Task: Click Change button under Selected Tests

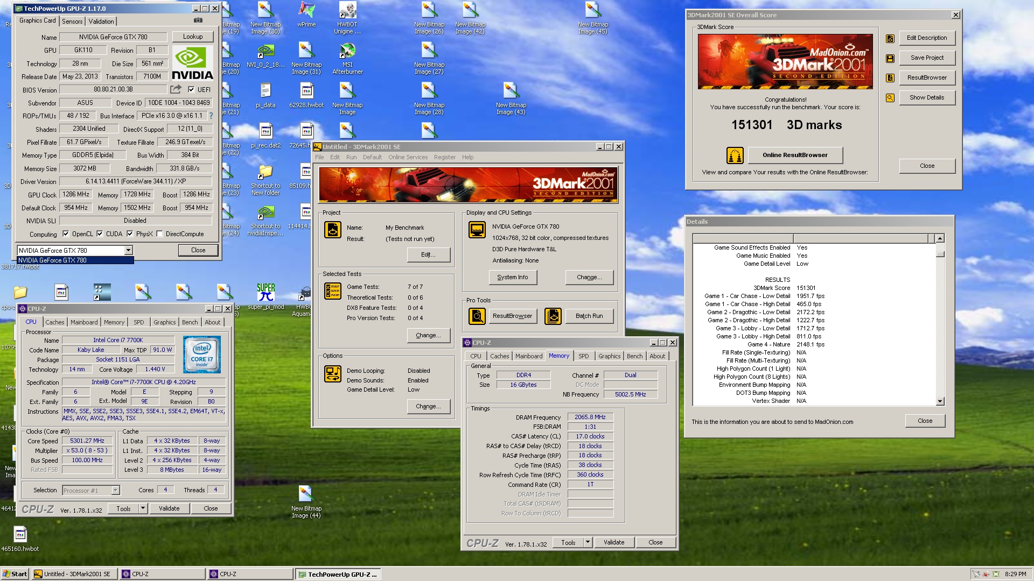Action: click(428, 335)
